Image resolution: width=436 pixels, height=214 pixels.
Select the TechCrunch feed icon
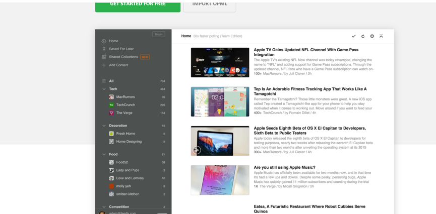click(111, 105)
